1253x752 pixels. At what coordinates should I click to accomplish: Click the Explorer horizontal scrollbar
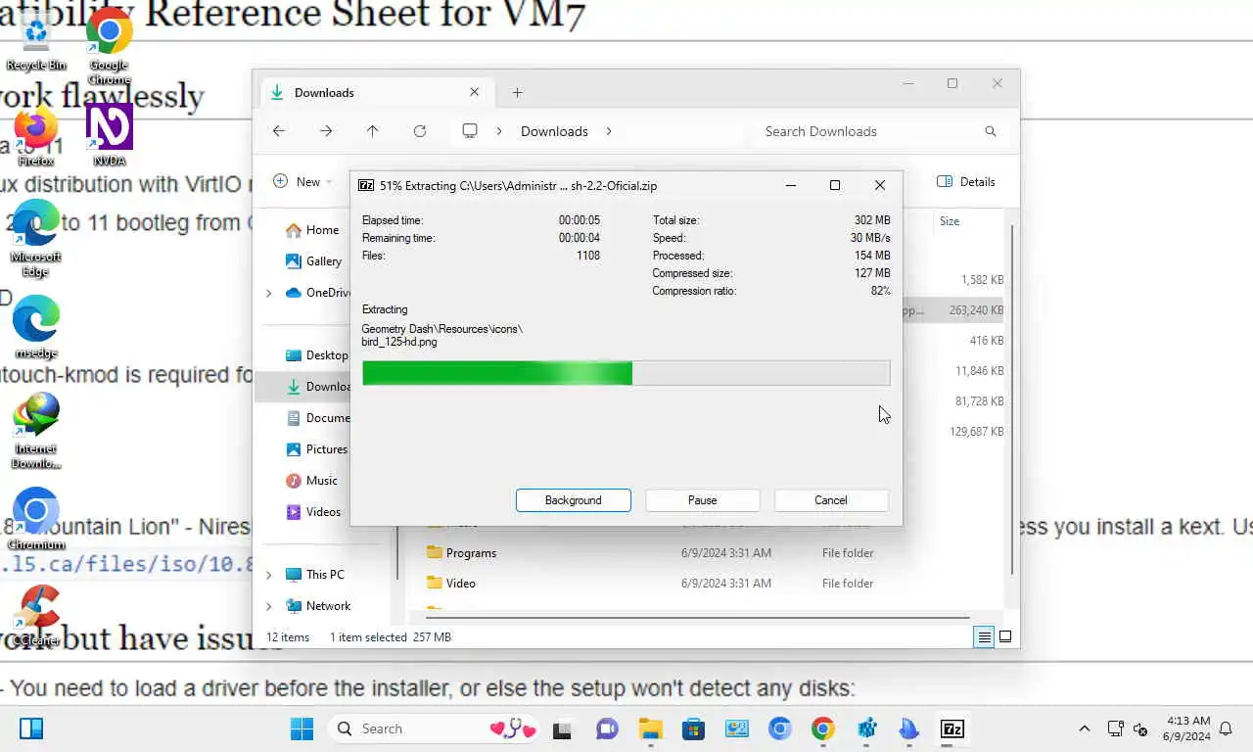(697, 618)
